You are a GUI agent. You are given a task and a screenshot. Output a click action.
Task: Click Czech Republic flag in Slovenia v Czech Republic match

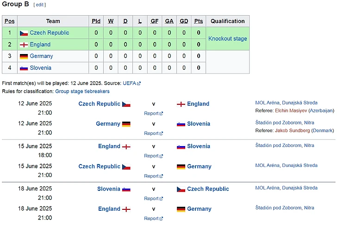[181, 189]
